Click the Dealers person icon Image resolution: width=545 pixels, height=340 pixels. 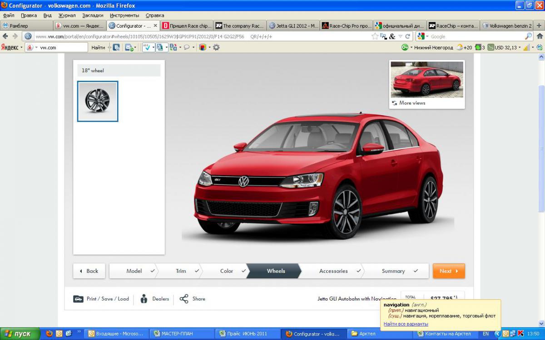click(x=144, y=299)
